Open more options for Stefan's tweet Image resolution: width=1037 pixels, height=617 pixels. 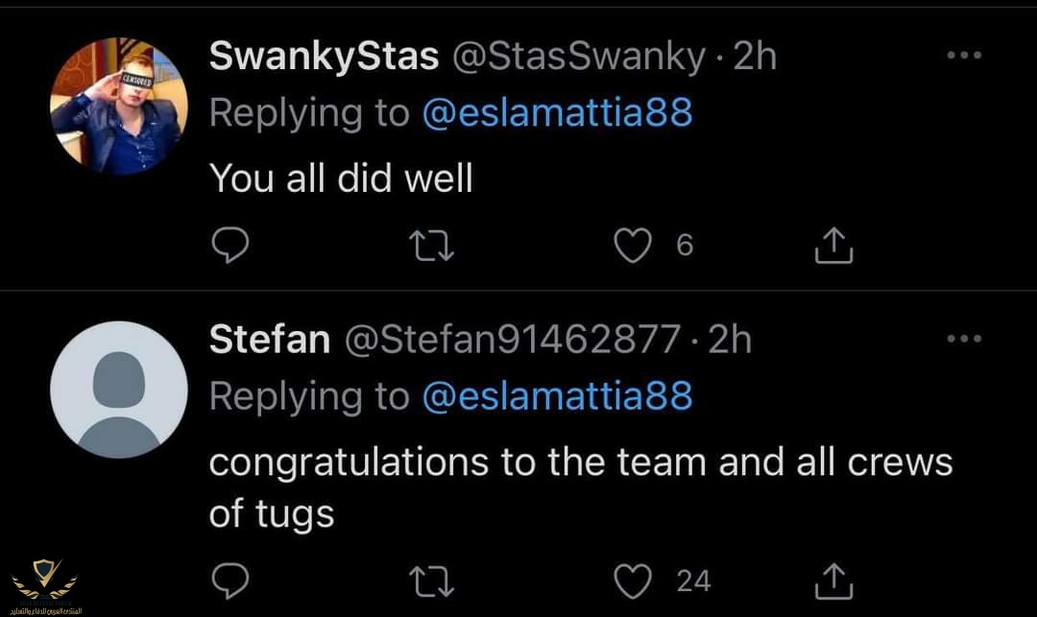coord(964,339)
